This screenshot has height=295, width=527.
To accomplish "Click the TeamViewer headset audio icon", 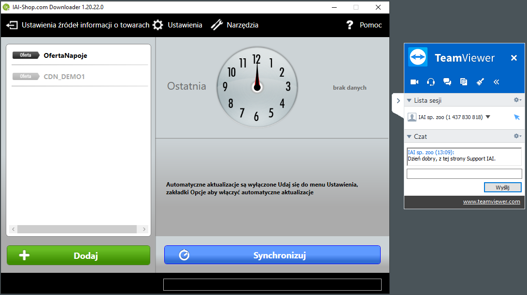I will tap(431, 82).
